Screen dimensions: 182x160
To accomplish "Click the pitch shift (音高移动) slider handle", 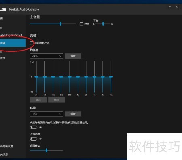I will (47, 150).
